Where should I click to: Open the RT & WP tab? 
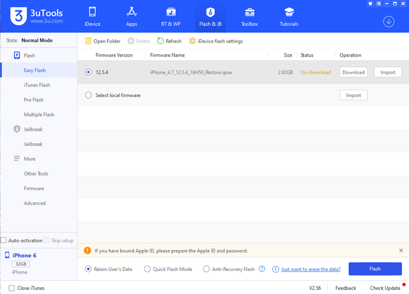click(171, 16)
